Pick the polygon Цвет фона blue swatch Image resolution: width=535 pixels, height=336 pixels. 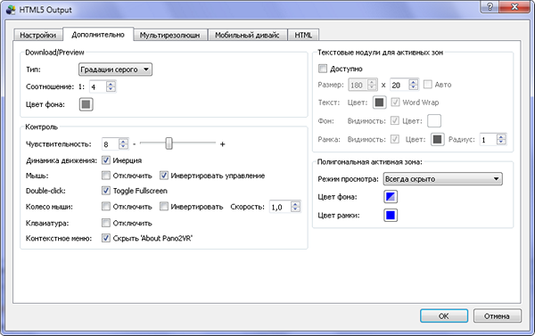391,197
